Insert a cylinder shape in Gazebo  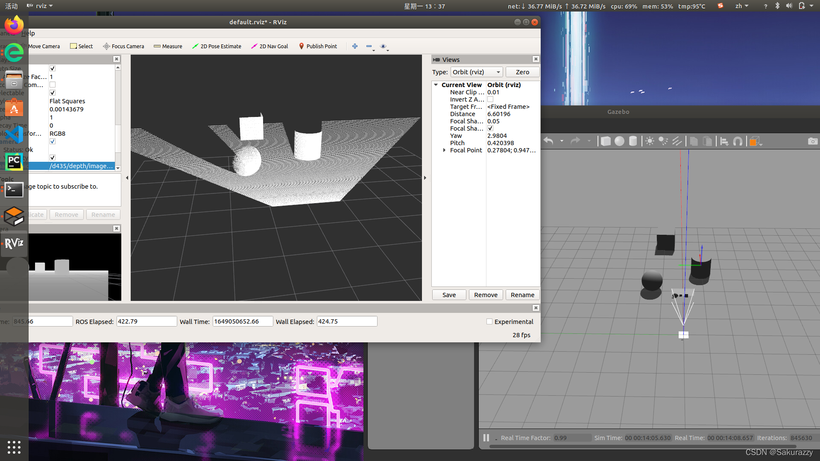(633, 141)
